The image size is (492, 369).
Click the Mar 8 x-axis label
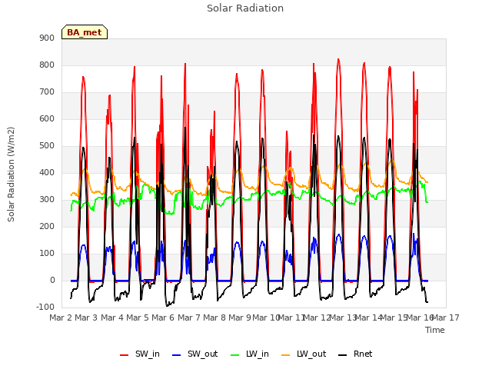214,317
